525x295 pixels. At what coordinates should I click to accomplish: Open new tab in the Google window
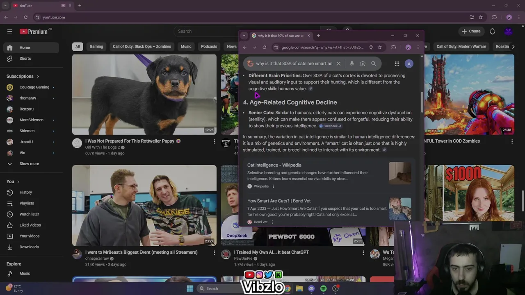click(x=318, y=36)
